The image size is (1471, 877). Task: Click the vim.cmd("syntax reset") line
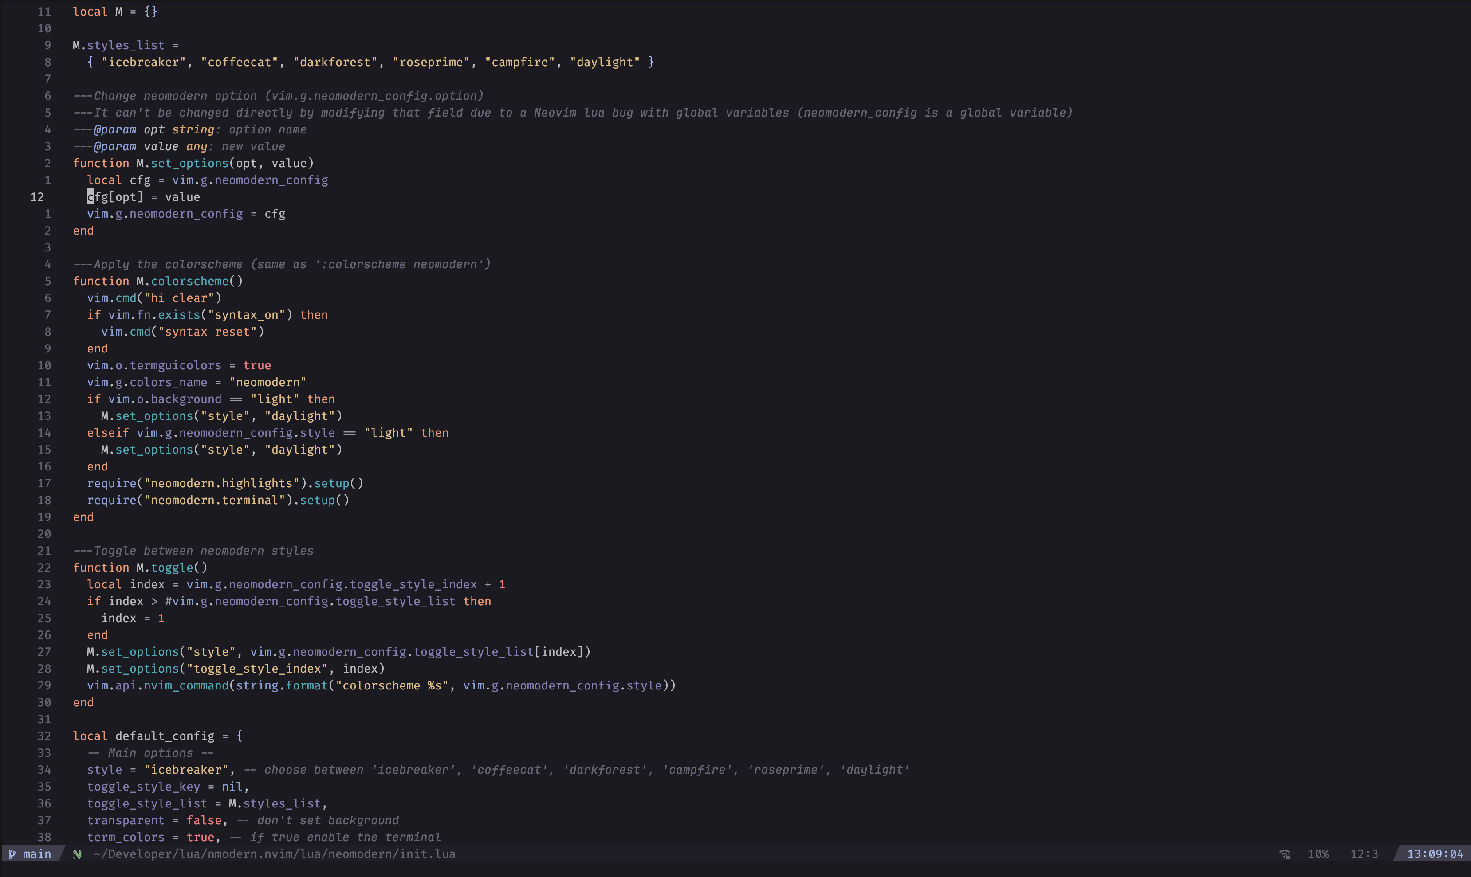click(183, 332)
